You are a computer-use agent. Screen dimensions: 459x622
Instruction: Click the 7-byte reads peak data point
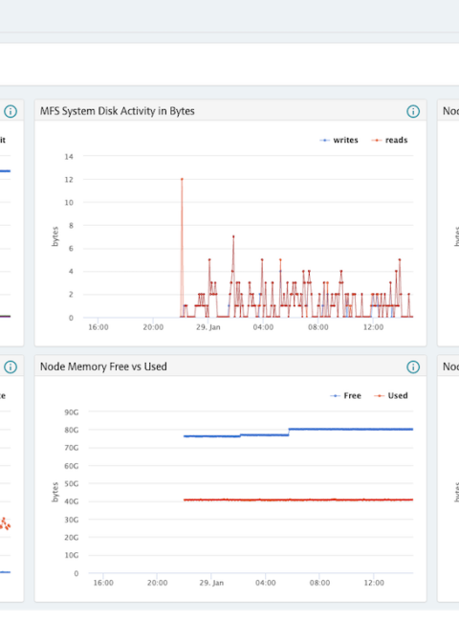pos(233,236)
